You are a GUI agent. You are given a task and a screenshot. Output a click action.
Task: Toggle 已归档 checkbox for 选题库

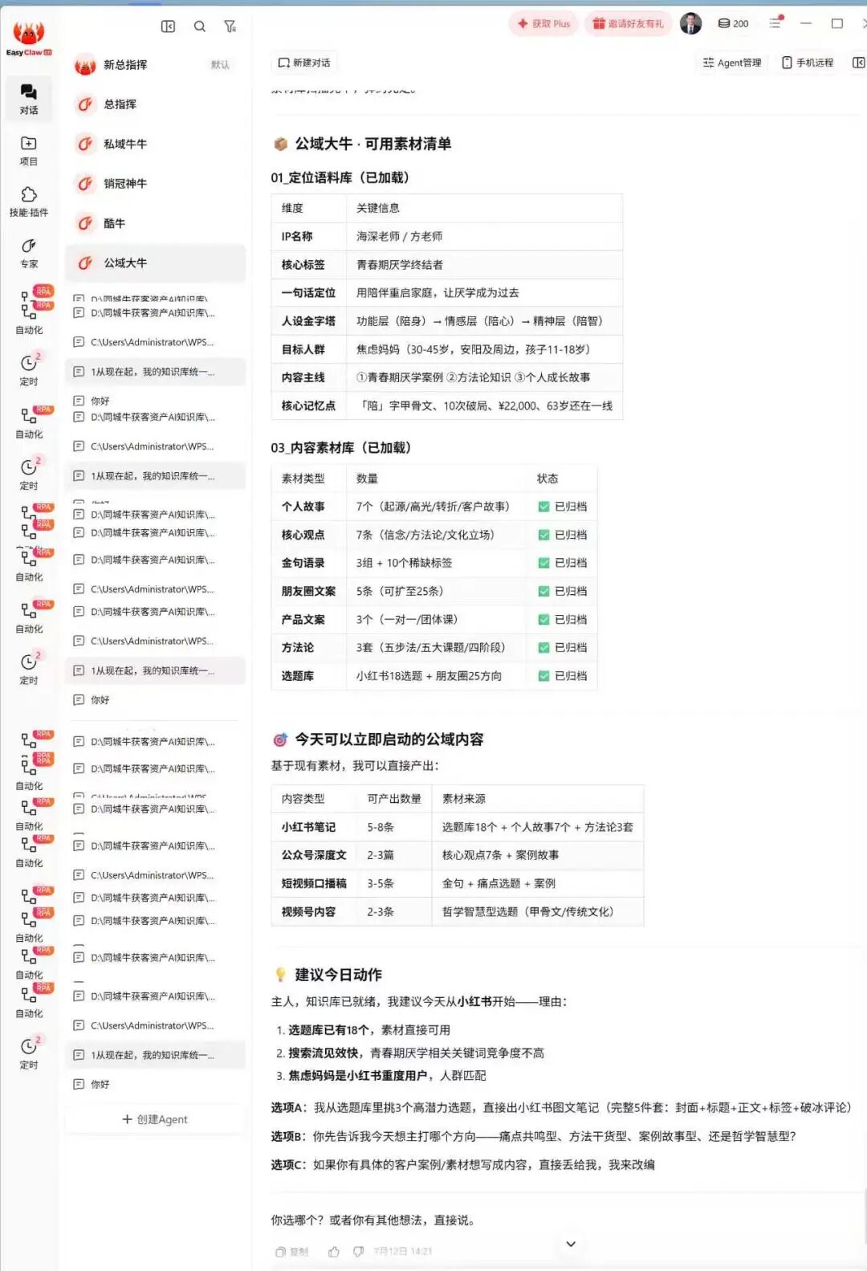[x=543, y=676]
